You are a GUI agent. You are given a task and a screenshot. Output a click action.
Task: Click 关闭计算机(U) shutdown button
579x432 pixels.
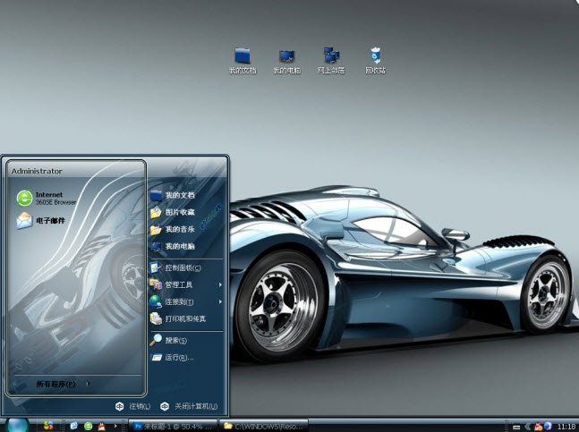click(x=190, y=406)
